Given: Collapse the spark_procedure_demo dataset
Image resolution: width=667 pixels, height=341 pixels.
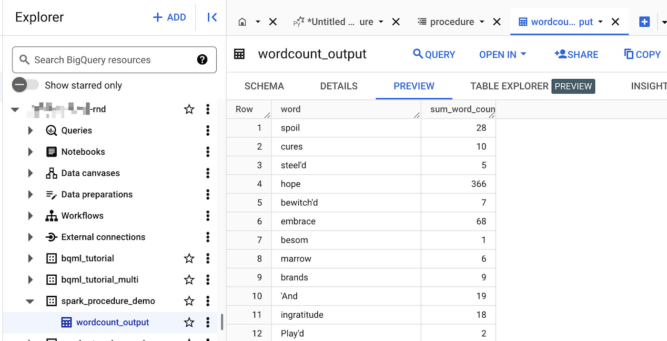Looking at the screenshot, I should click(x=30, y=301).
